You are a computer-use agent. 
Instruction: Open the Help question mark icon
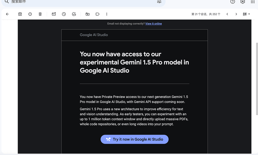[233, 2]
